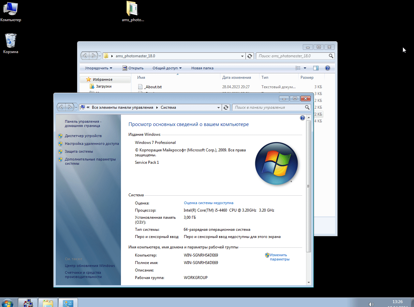Click the scroll-up arrow in System window
Viewport: 414px width, 307px height.
(308, 117)
